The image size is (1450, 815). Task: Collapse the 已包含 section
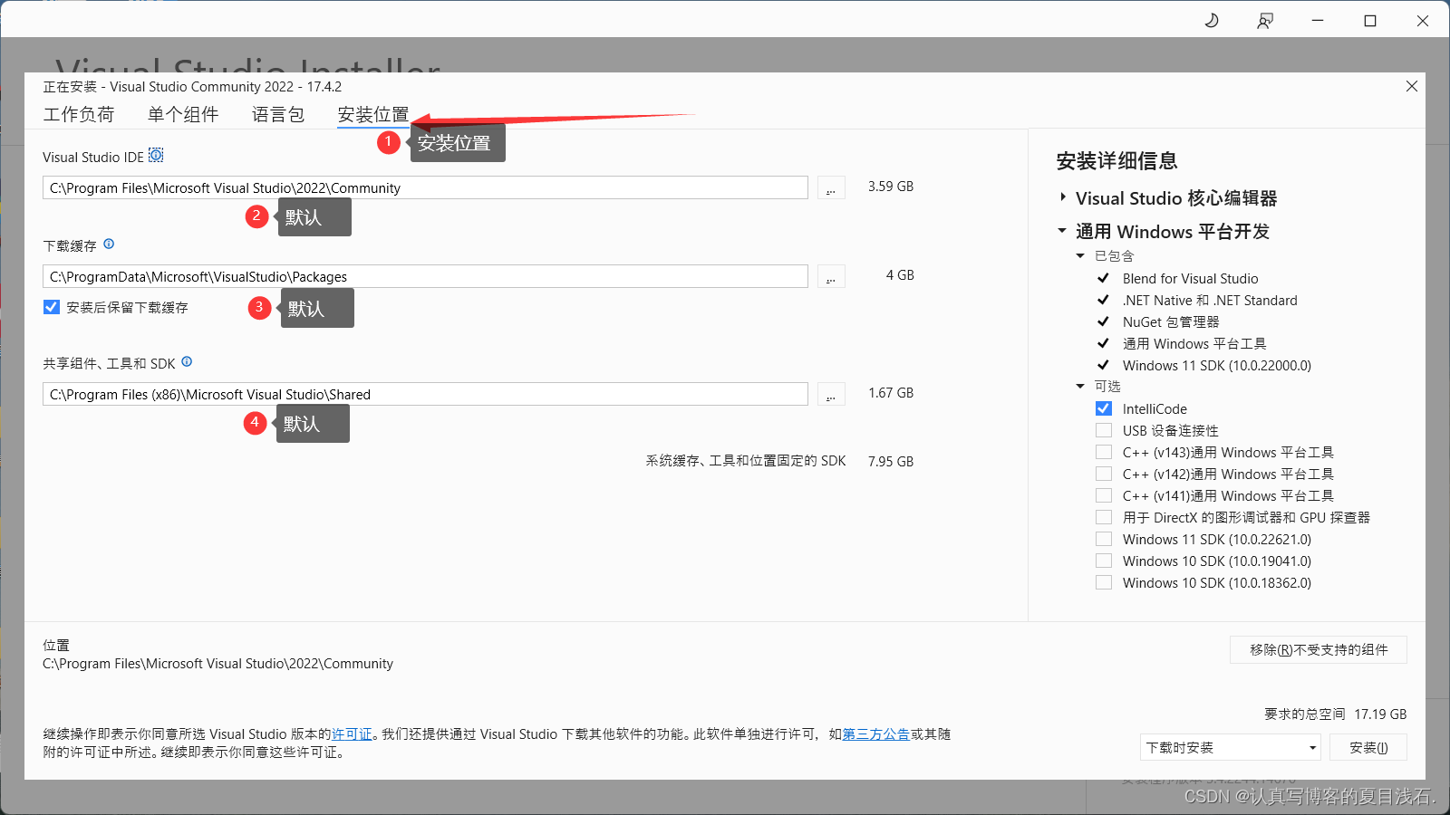[x=1080, y=255]
